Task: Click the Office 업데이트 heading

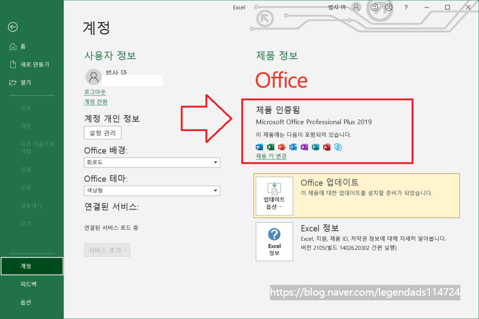Action: pos(330,183)
